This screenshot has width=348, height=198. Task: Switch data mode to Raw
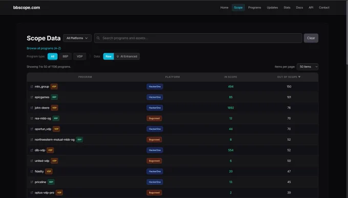click(108, 56)
